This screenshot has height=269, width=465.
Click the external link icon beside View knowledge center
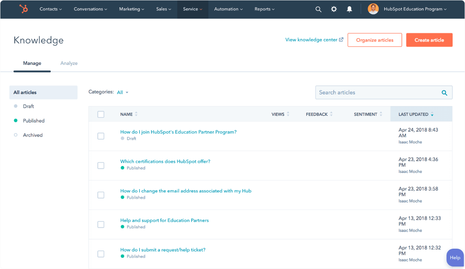point(341,40)
